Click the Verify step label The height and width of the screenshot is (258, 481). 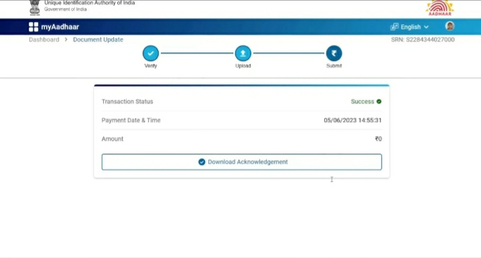click(x=151, y=66)
